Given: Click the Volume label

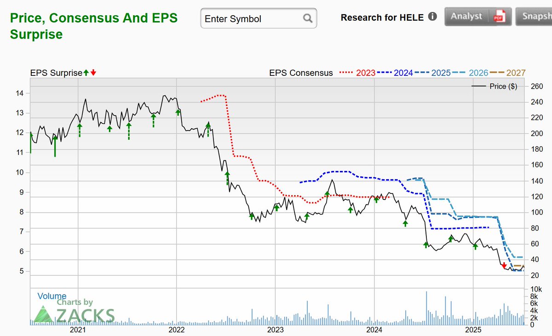Looking at the screenshot, I should pyautogui.click(x=52, y=296).
